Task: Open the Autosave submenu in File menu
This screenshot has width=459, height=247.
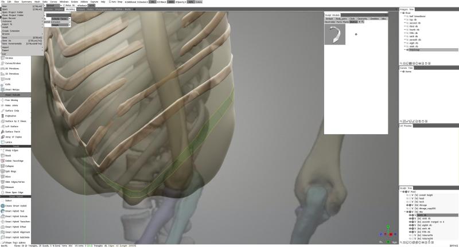Action: pyautogui.click(x=22, y=21)
